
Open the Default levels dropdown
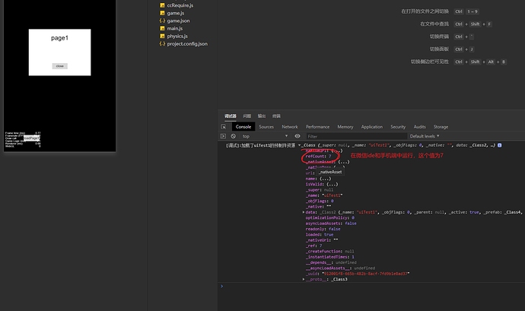[425, 136]
